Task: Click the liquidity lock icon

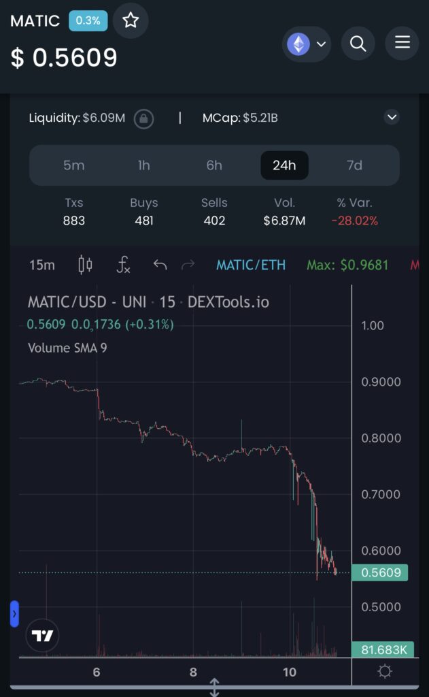Action: [143, 118]
